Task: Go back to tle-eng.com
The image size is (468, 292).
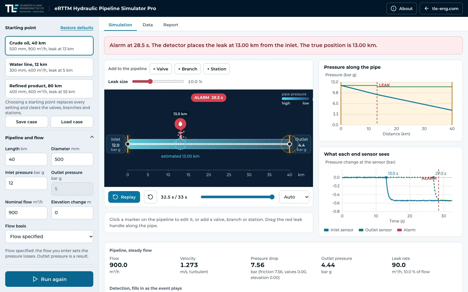Action: coord(441,8)
